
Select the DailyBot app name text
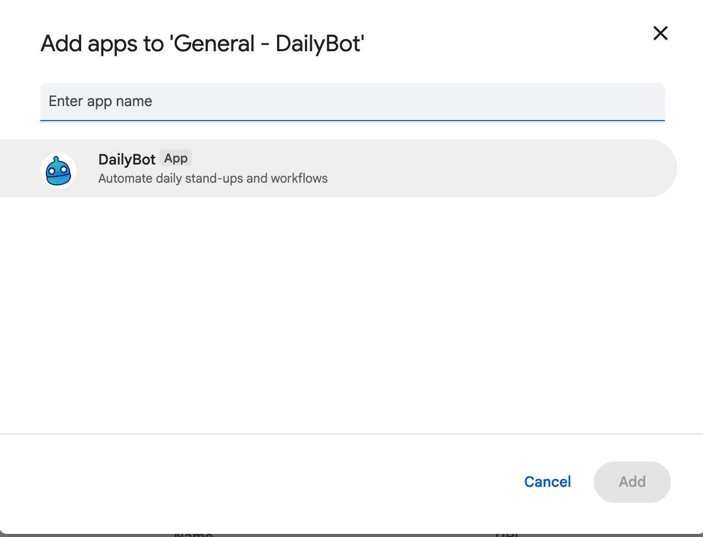click(x=127, y=159)
